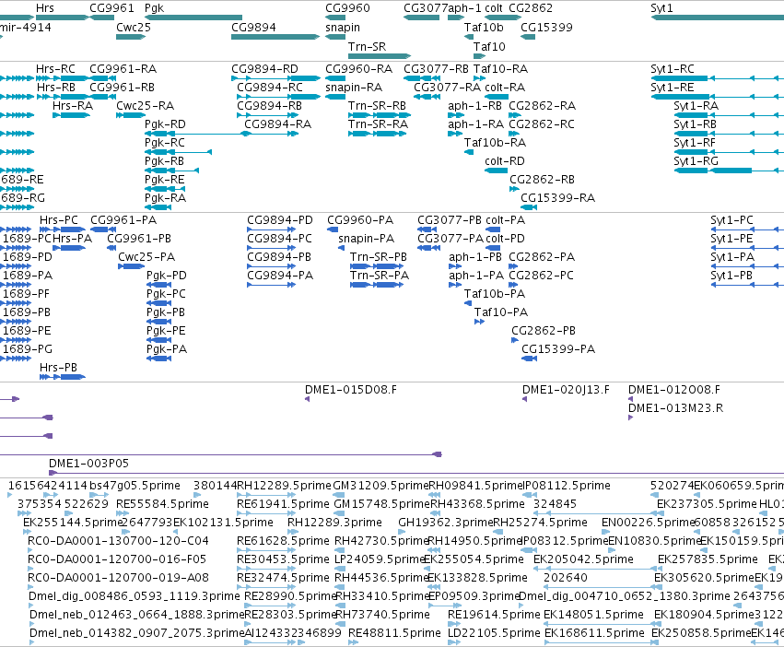Click EST label LD22105.5prime

(494, 633)
